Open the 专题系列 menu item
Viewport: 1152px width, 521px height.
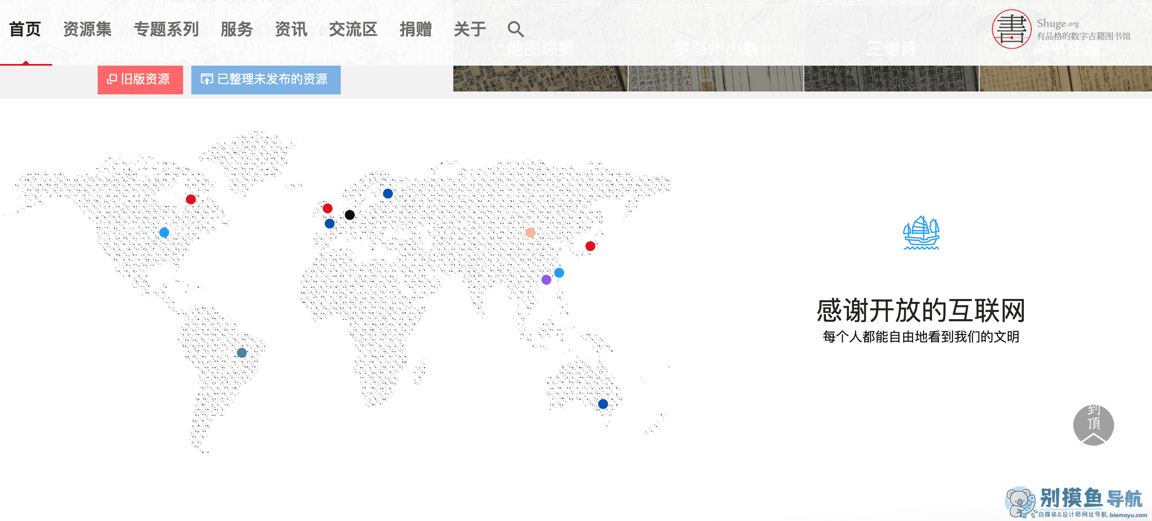click(x=166, y=30)
